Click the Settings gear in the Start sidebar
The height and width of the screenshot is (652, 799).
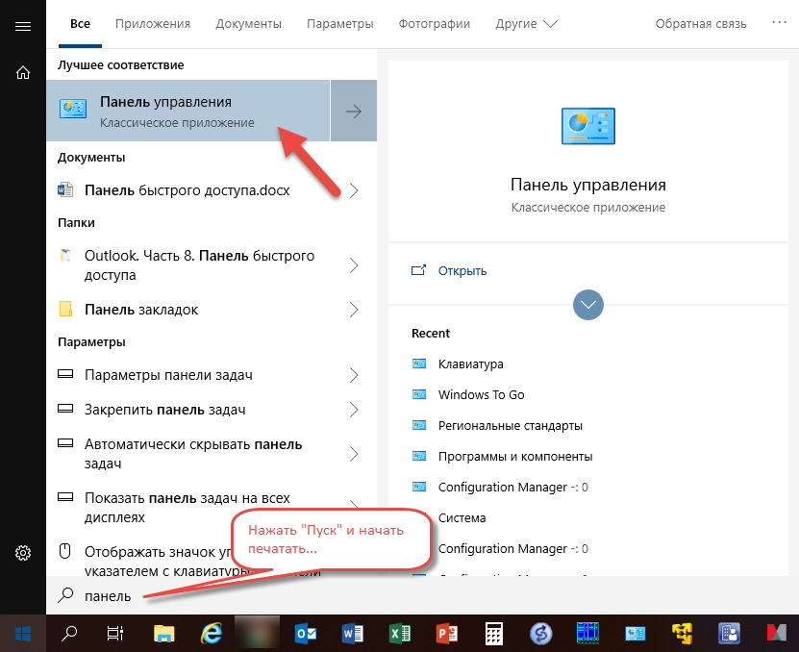click(x=22, y=553)
